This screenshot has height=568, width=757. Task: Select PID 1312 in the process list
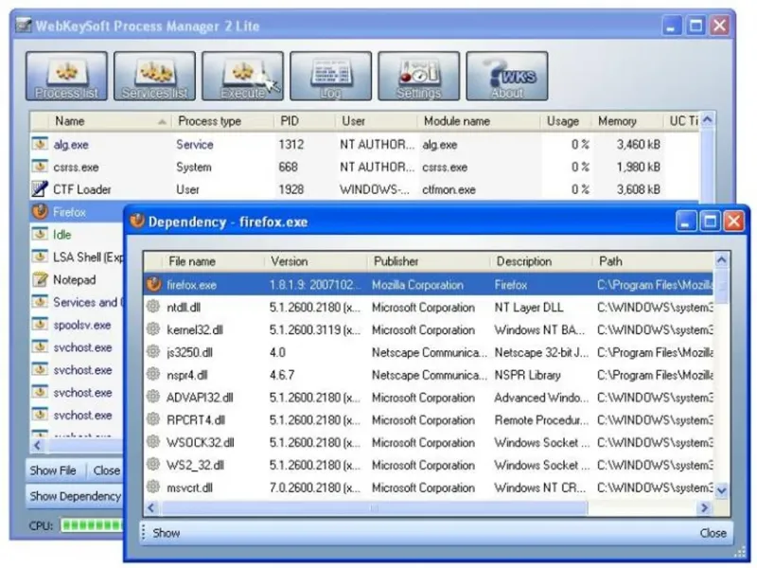(291, 145)
